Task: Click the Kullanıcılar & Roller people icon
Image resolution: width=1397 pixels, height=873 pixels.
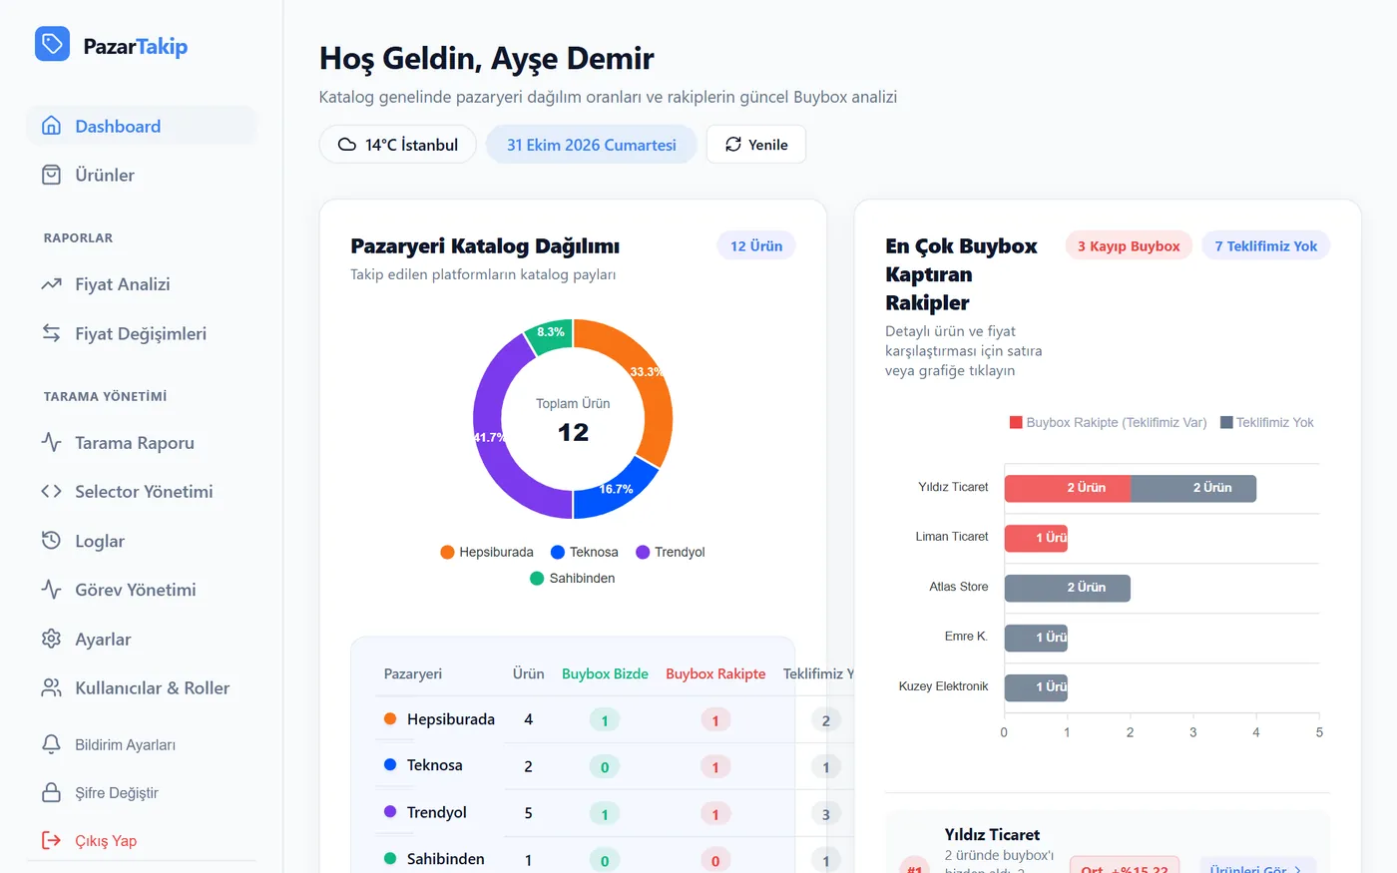Action: [51, 687]
